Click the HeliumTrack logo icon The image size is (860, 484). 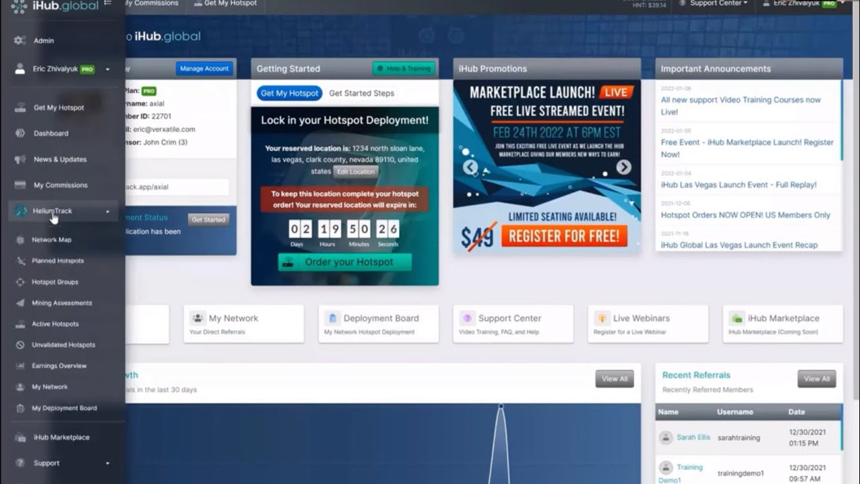(x=21, y=211)
